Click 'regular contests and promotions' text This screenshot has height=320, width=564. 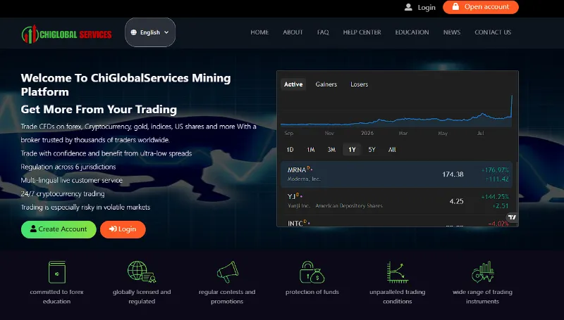click(227, 297)
